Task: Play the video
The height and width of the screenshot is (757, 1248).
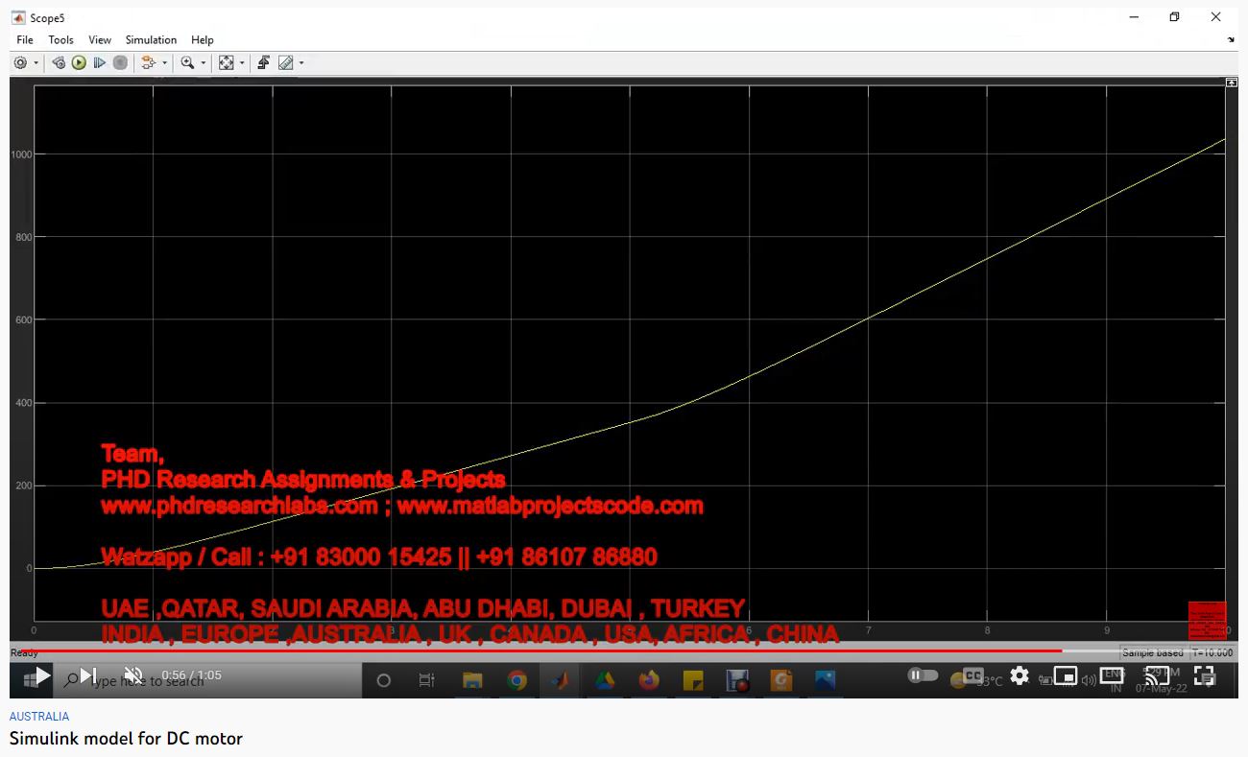Action: 42,675
